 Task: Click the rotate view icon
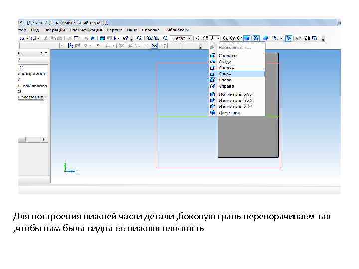click(x=205, y=38)
